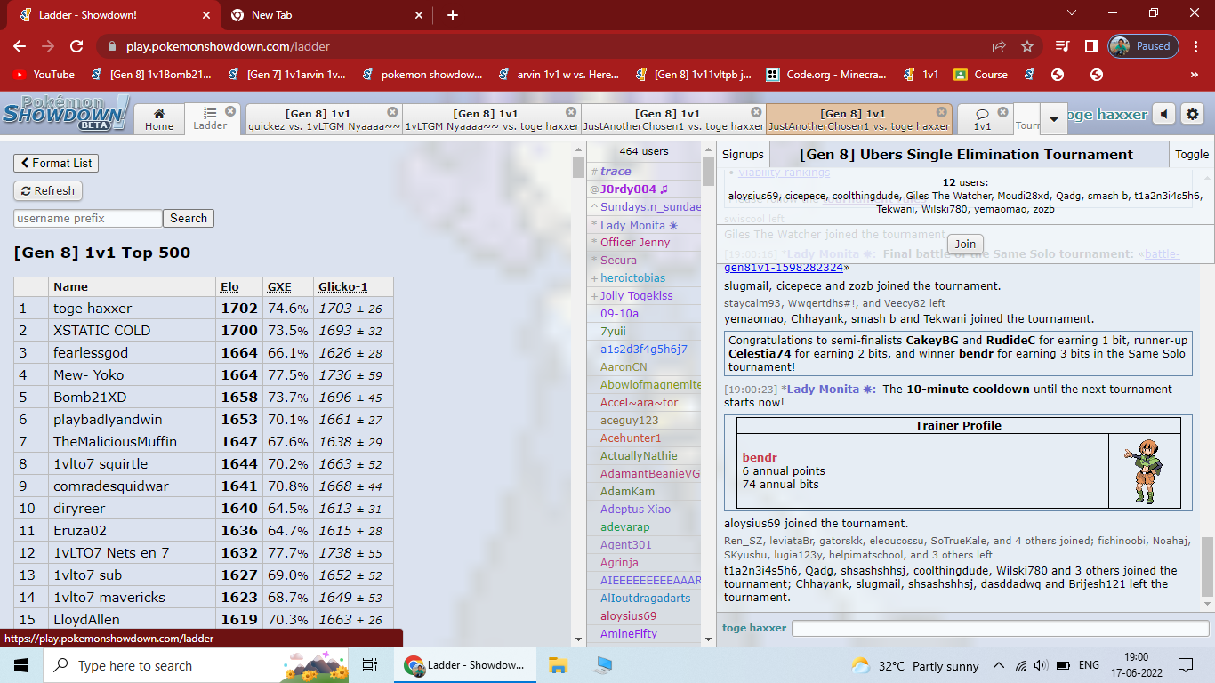1215x683 pixels.
Task: Open File Explorer from taskbar
Action: point(558,665)
